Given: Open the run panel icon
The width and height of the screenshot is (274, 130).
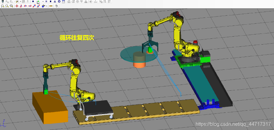Looking at the screenshot, I should (x=64, y=2).
